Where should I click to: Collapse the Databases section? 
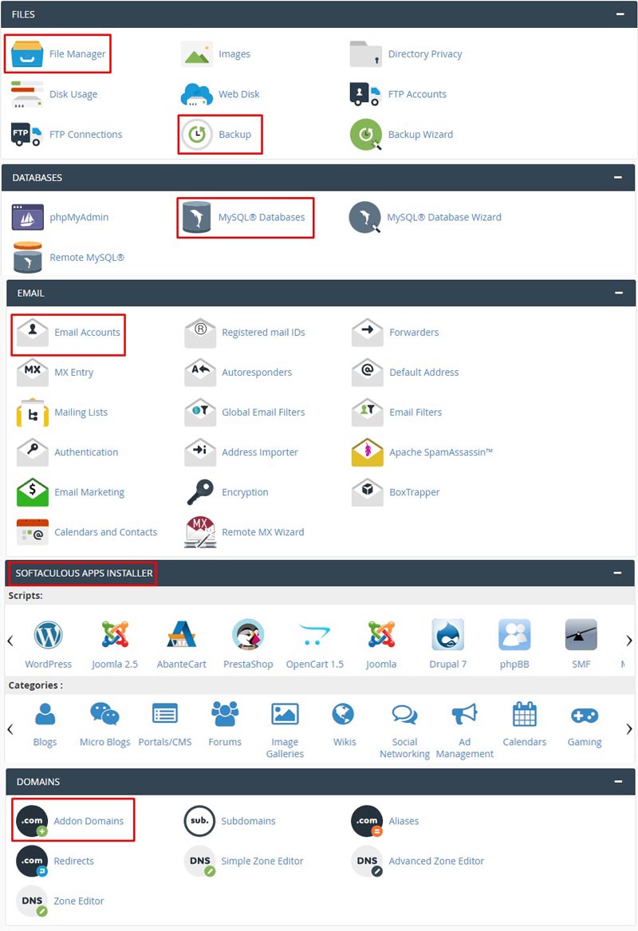click(x=620, y=177)
